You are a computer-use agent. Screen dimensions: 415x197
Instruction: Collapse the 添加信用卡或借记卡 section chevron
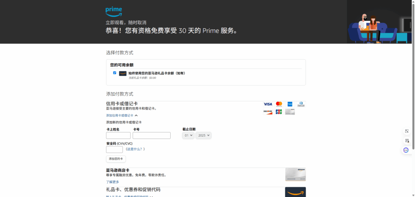(x=136, y=116)
